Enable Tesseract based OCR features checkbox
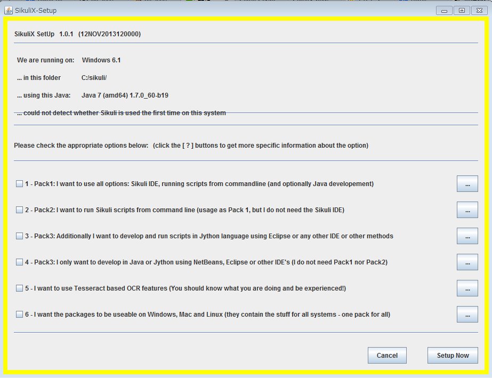Viewport: 492px width, 378px height. (19, 288)
